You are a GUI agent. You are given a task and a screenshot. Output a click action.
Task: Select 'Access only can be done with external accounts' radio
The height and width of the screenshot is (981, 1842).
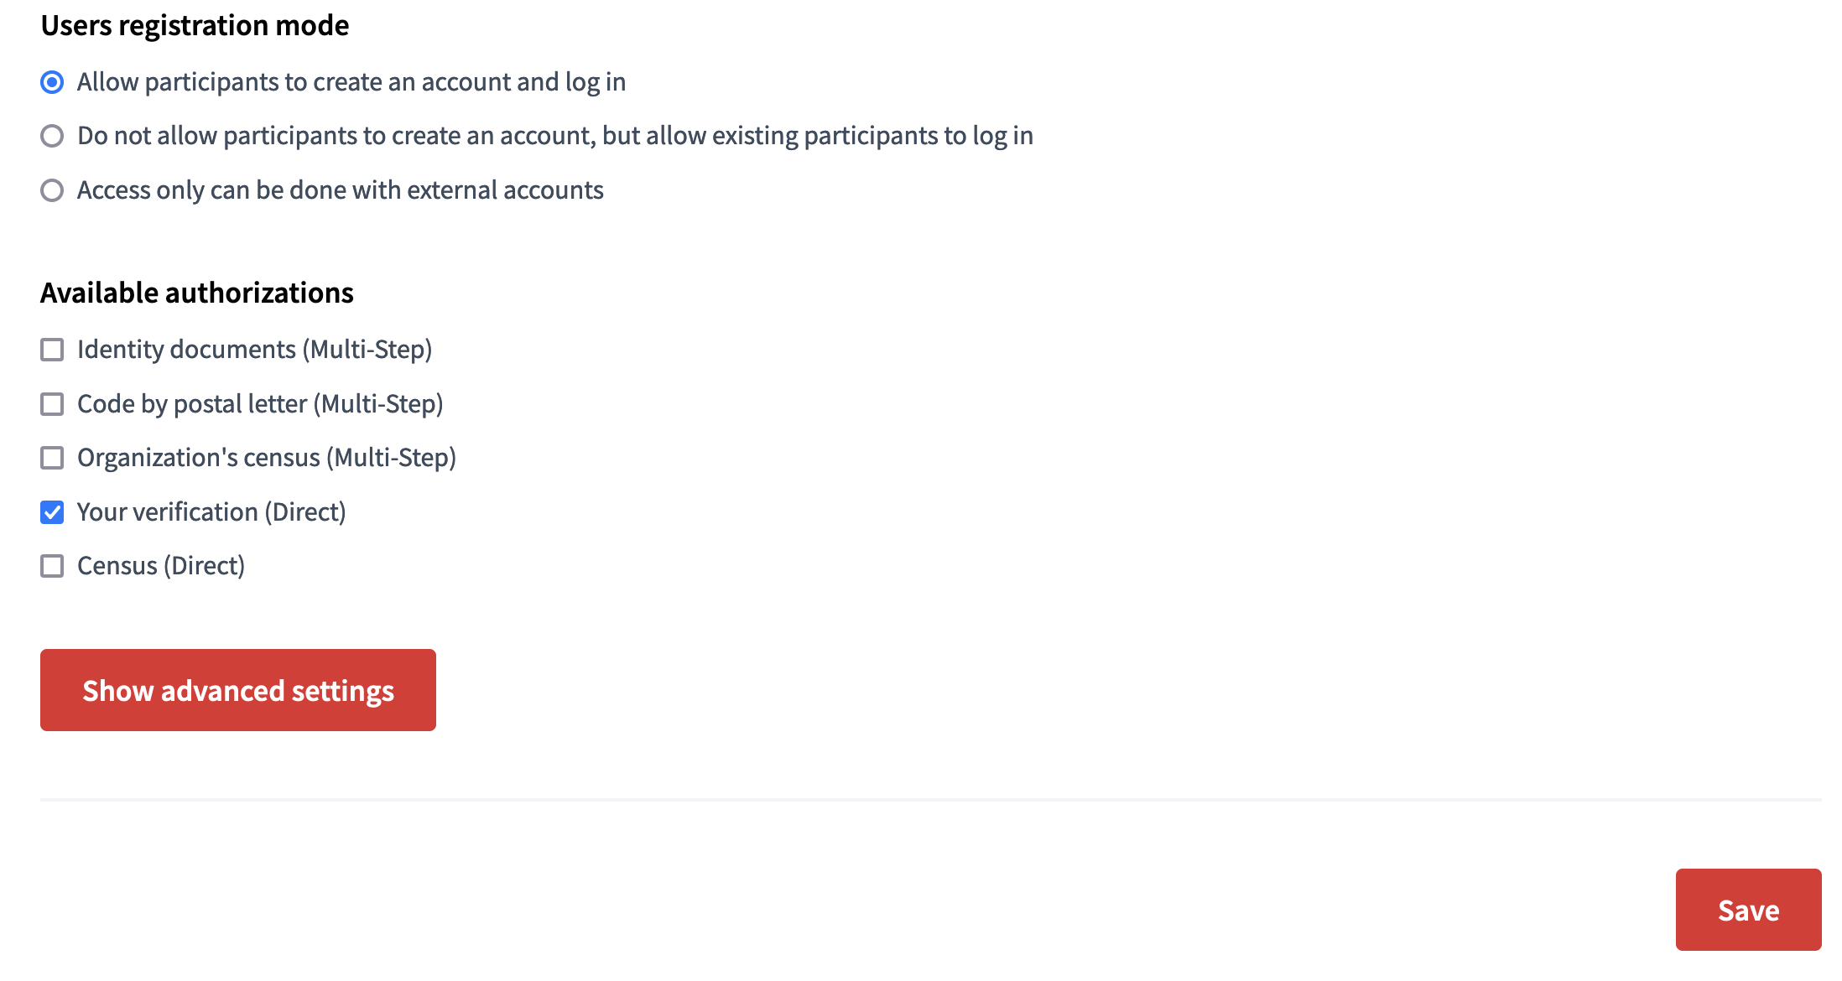tap(52, 190)
